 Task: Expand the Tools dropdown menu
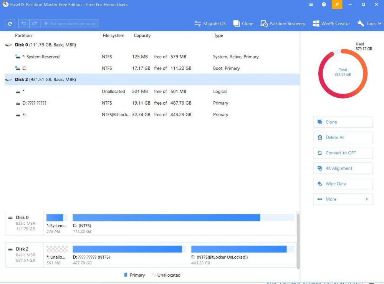point(369,23)
